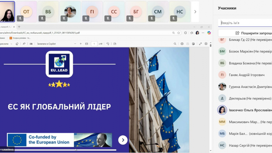272x153 pixels.
Task: Open browser profile avatar
Action: point(198,33)
